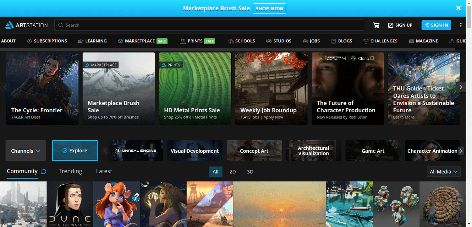Open the HD Metal Prints Sale card
The width and height of the screenshot is (472, 227).
(195, 89)
